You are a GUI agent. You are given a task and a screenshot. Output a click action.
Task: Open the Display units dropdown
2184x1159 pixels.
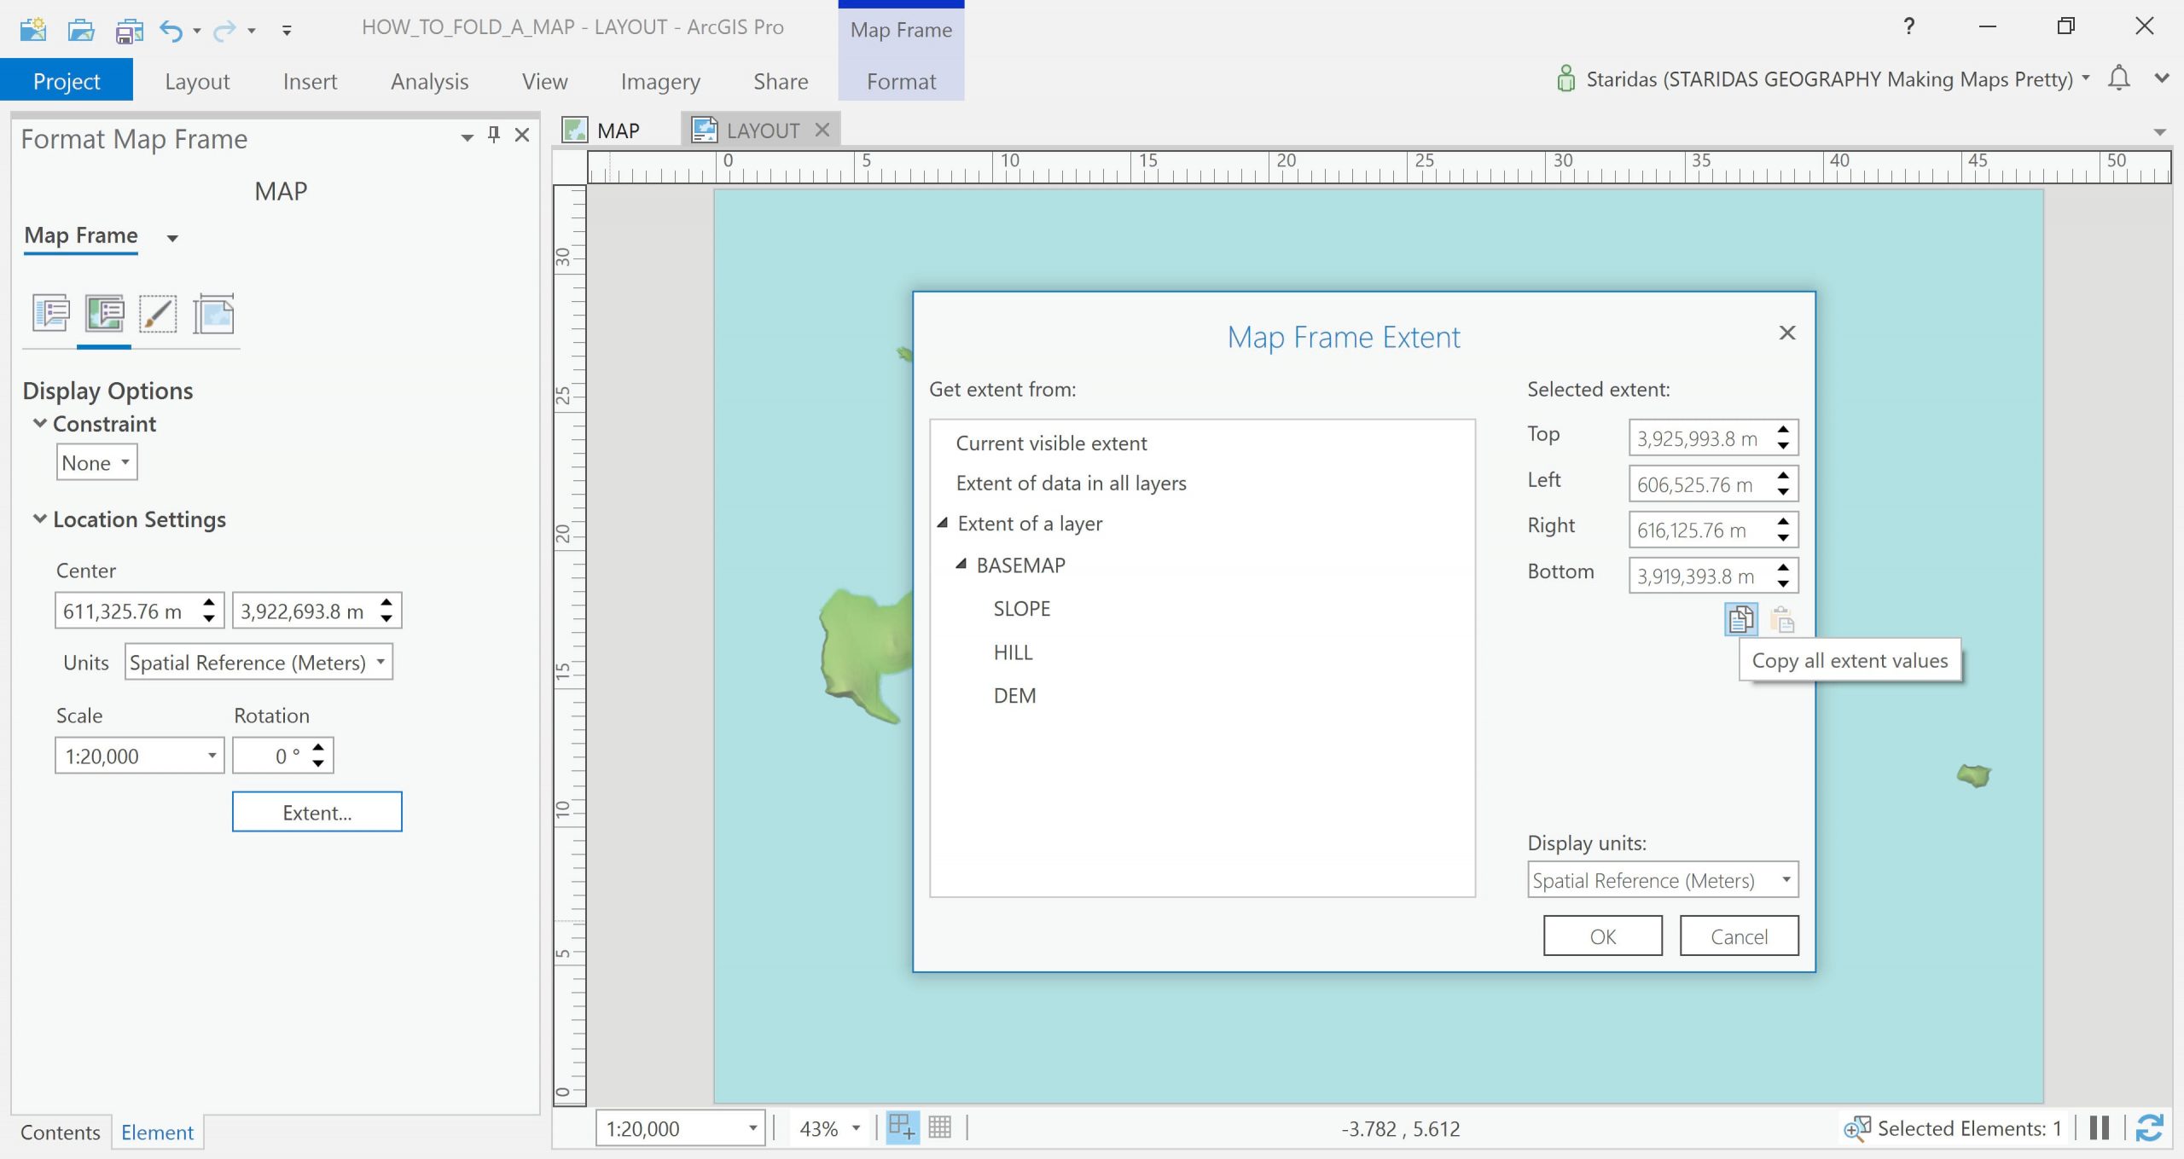pos(1662,879)
